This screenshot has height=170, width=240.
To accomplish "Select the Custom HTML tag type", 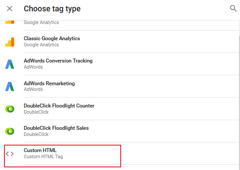I will point(63,156).
